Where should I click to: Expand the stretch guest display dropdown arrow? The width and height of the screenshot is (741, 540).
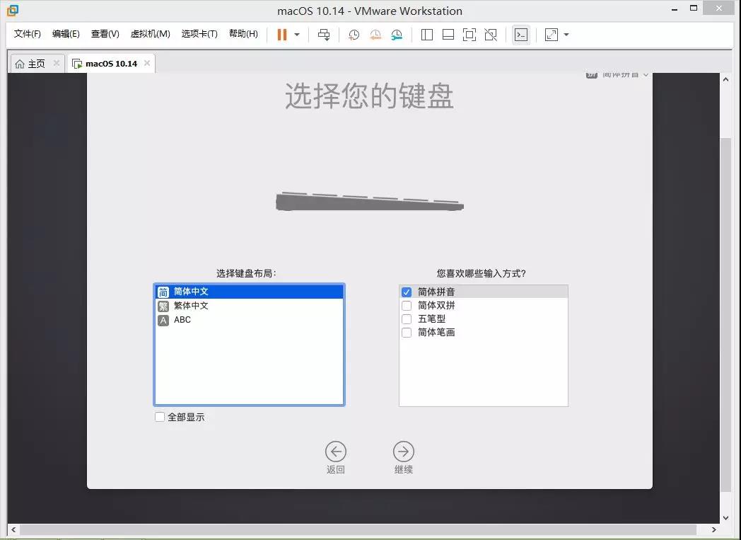click(x=566, y=35)
